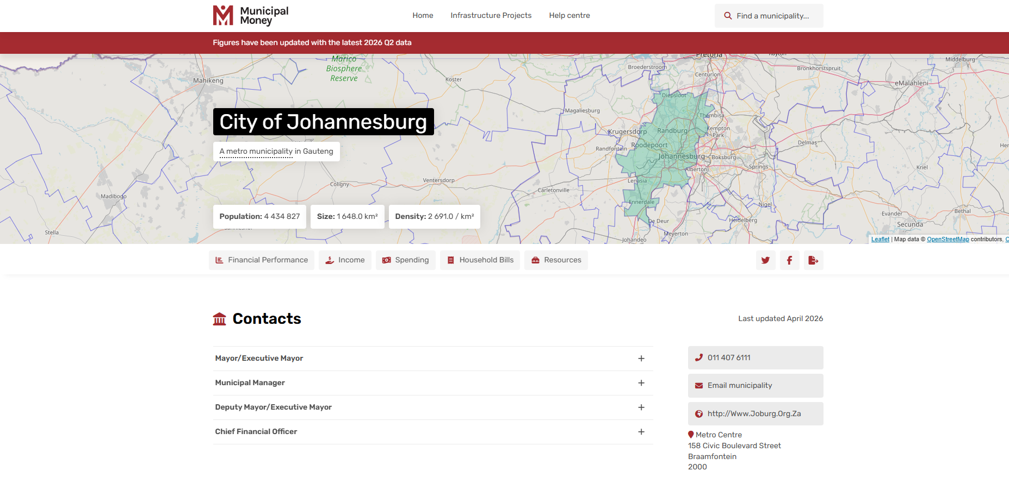The height and width of the screenshot is (477, 1009).
Task: Jump to Financial Performance section
Action: (x=262, y=260)
